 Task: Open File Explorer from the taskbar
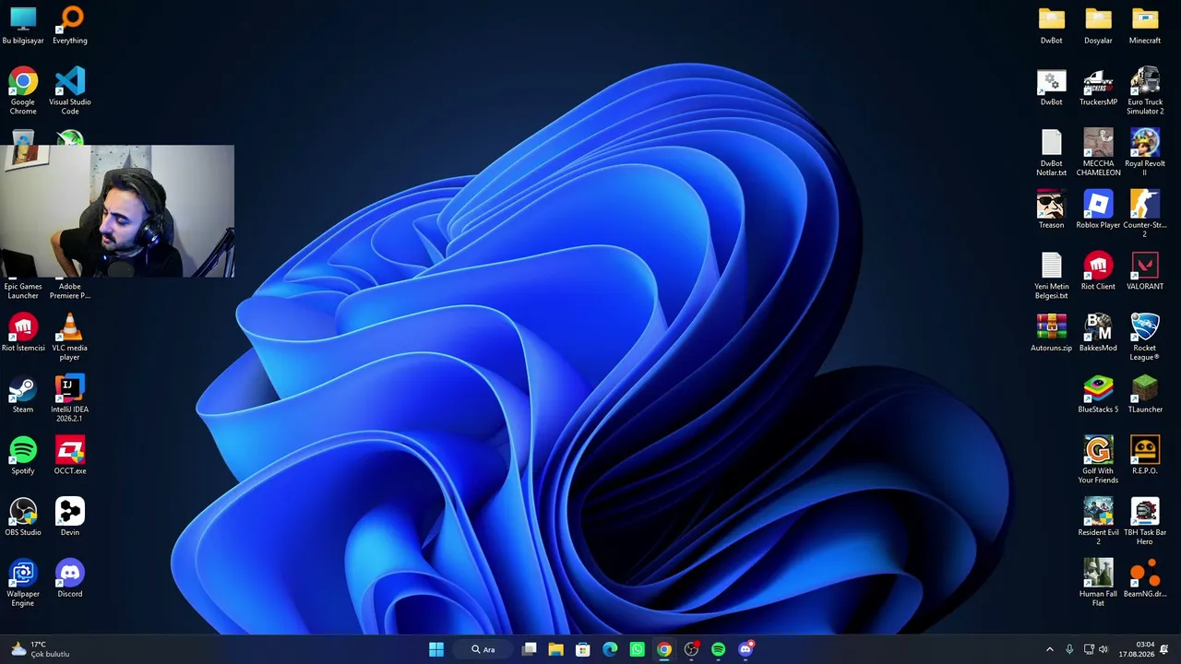click(x=556, y=649)
